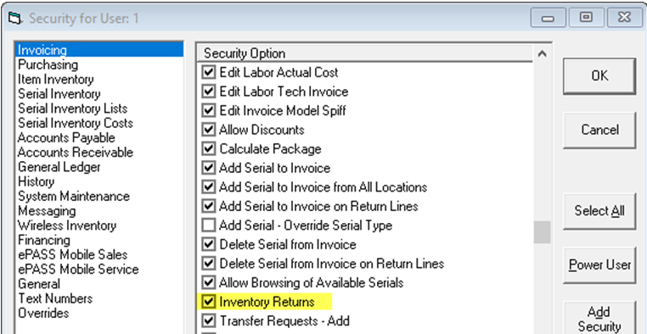Viewport: 647px width, 334px height.
Task: Open the General Ledger category
Action: [x=99, y=167]
